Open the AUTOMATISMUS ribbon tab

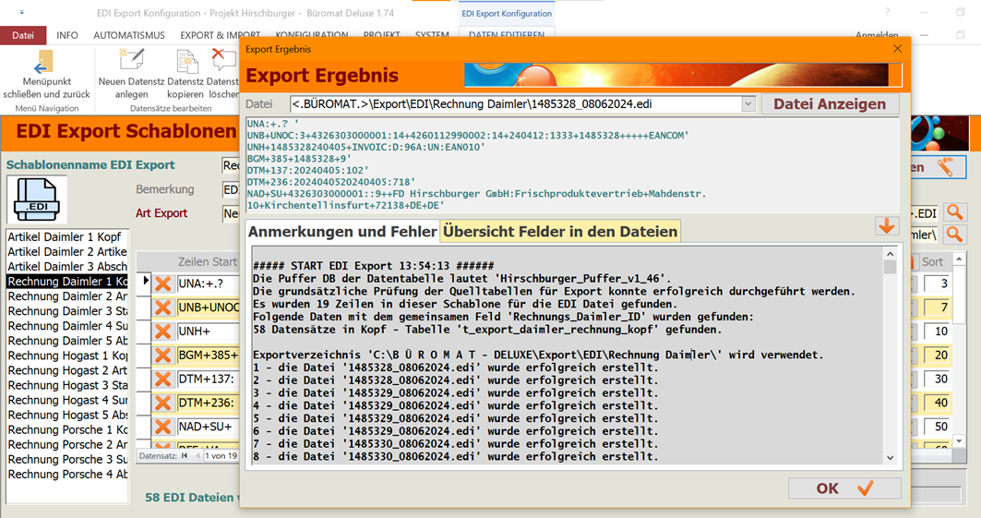[x=129, y=35]
